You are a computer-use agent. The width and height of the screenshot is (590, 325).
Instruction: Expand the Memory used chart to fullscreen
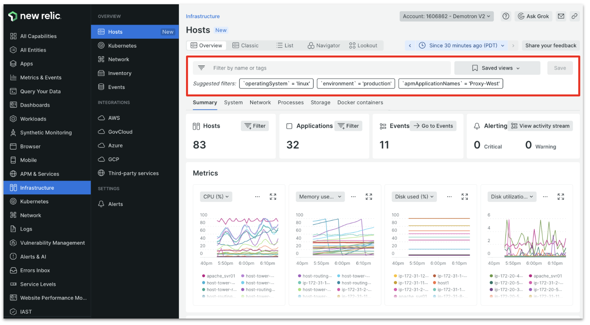pyautogui.click(x=369, y=197)
